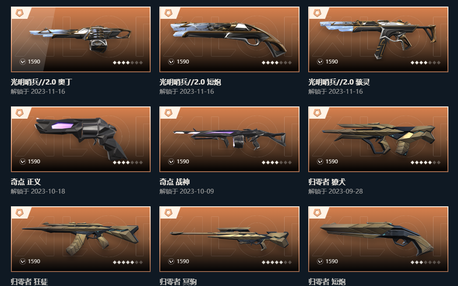
Task: Click the VP currency icon on 归零者 獠犬 card
Action: [x=320, y=162]
